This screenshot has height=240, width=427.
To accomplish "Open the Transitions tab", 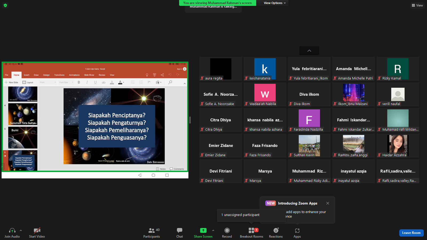I will pyautogui.click(x=59, y=75).
